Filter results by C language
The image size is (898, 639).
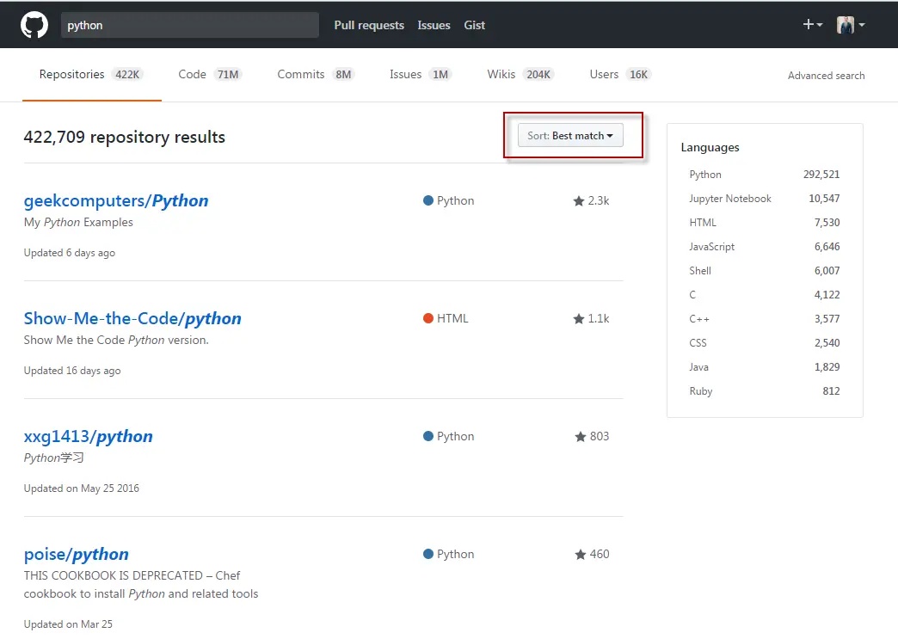[x=765, y=295]
